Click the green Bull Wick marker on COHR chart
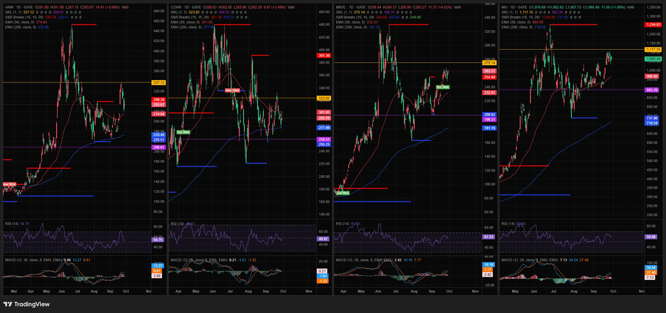Viewport: 666px width, 313px height. [x=183, y=132]
